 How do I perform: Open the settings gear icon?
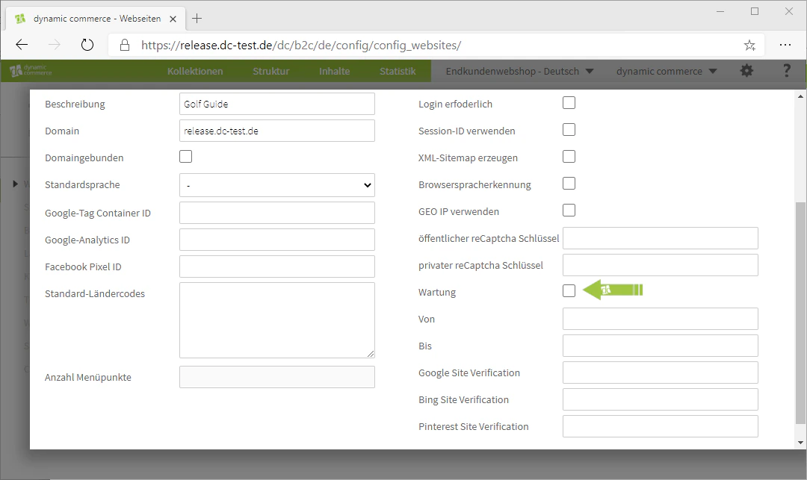[x=746, y=70]
